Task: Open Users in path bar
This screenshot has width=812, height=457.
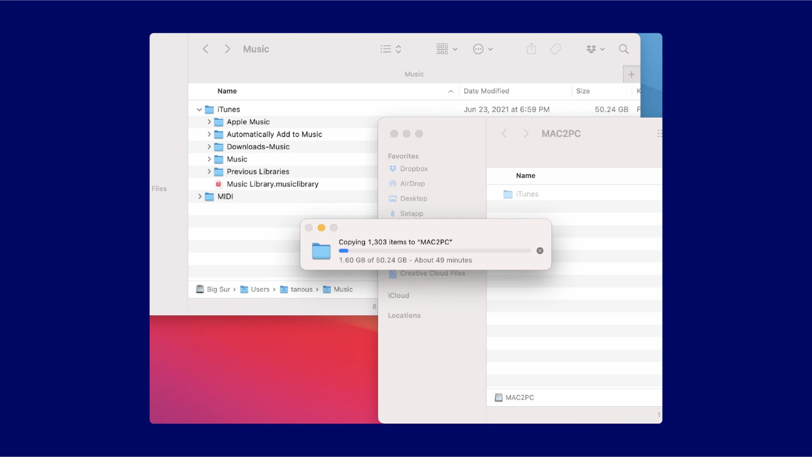Action: [255, 289]
